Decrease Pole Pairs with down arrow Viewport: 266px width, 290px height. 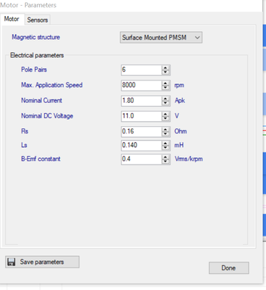(x=166, y=72)
